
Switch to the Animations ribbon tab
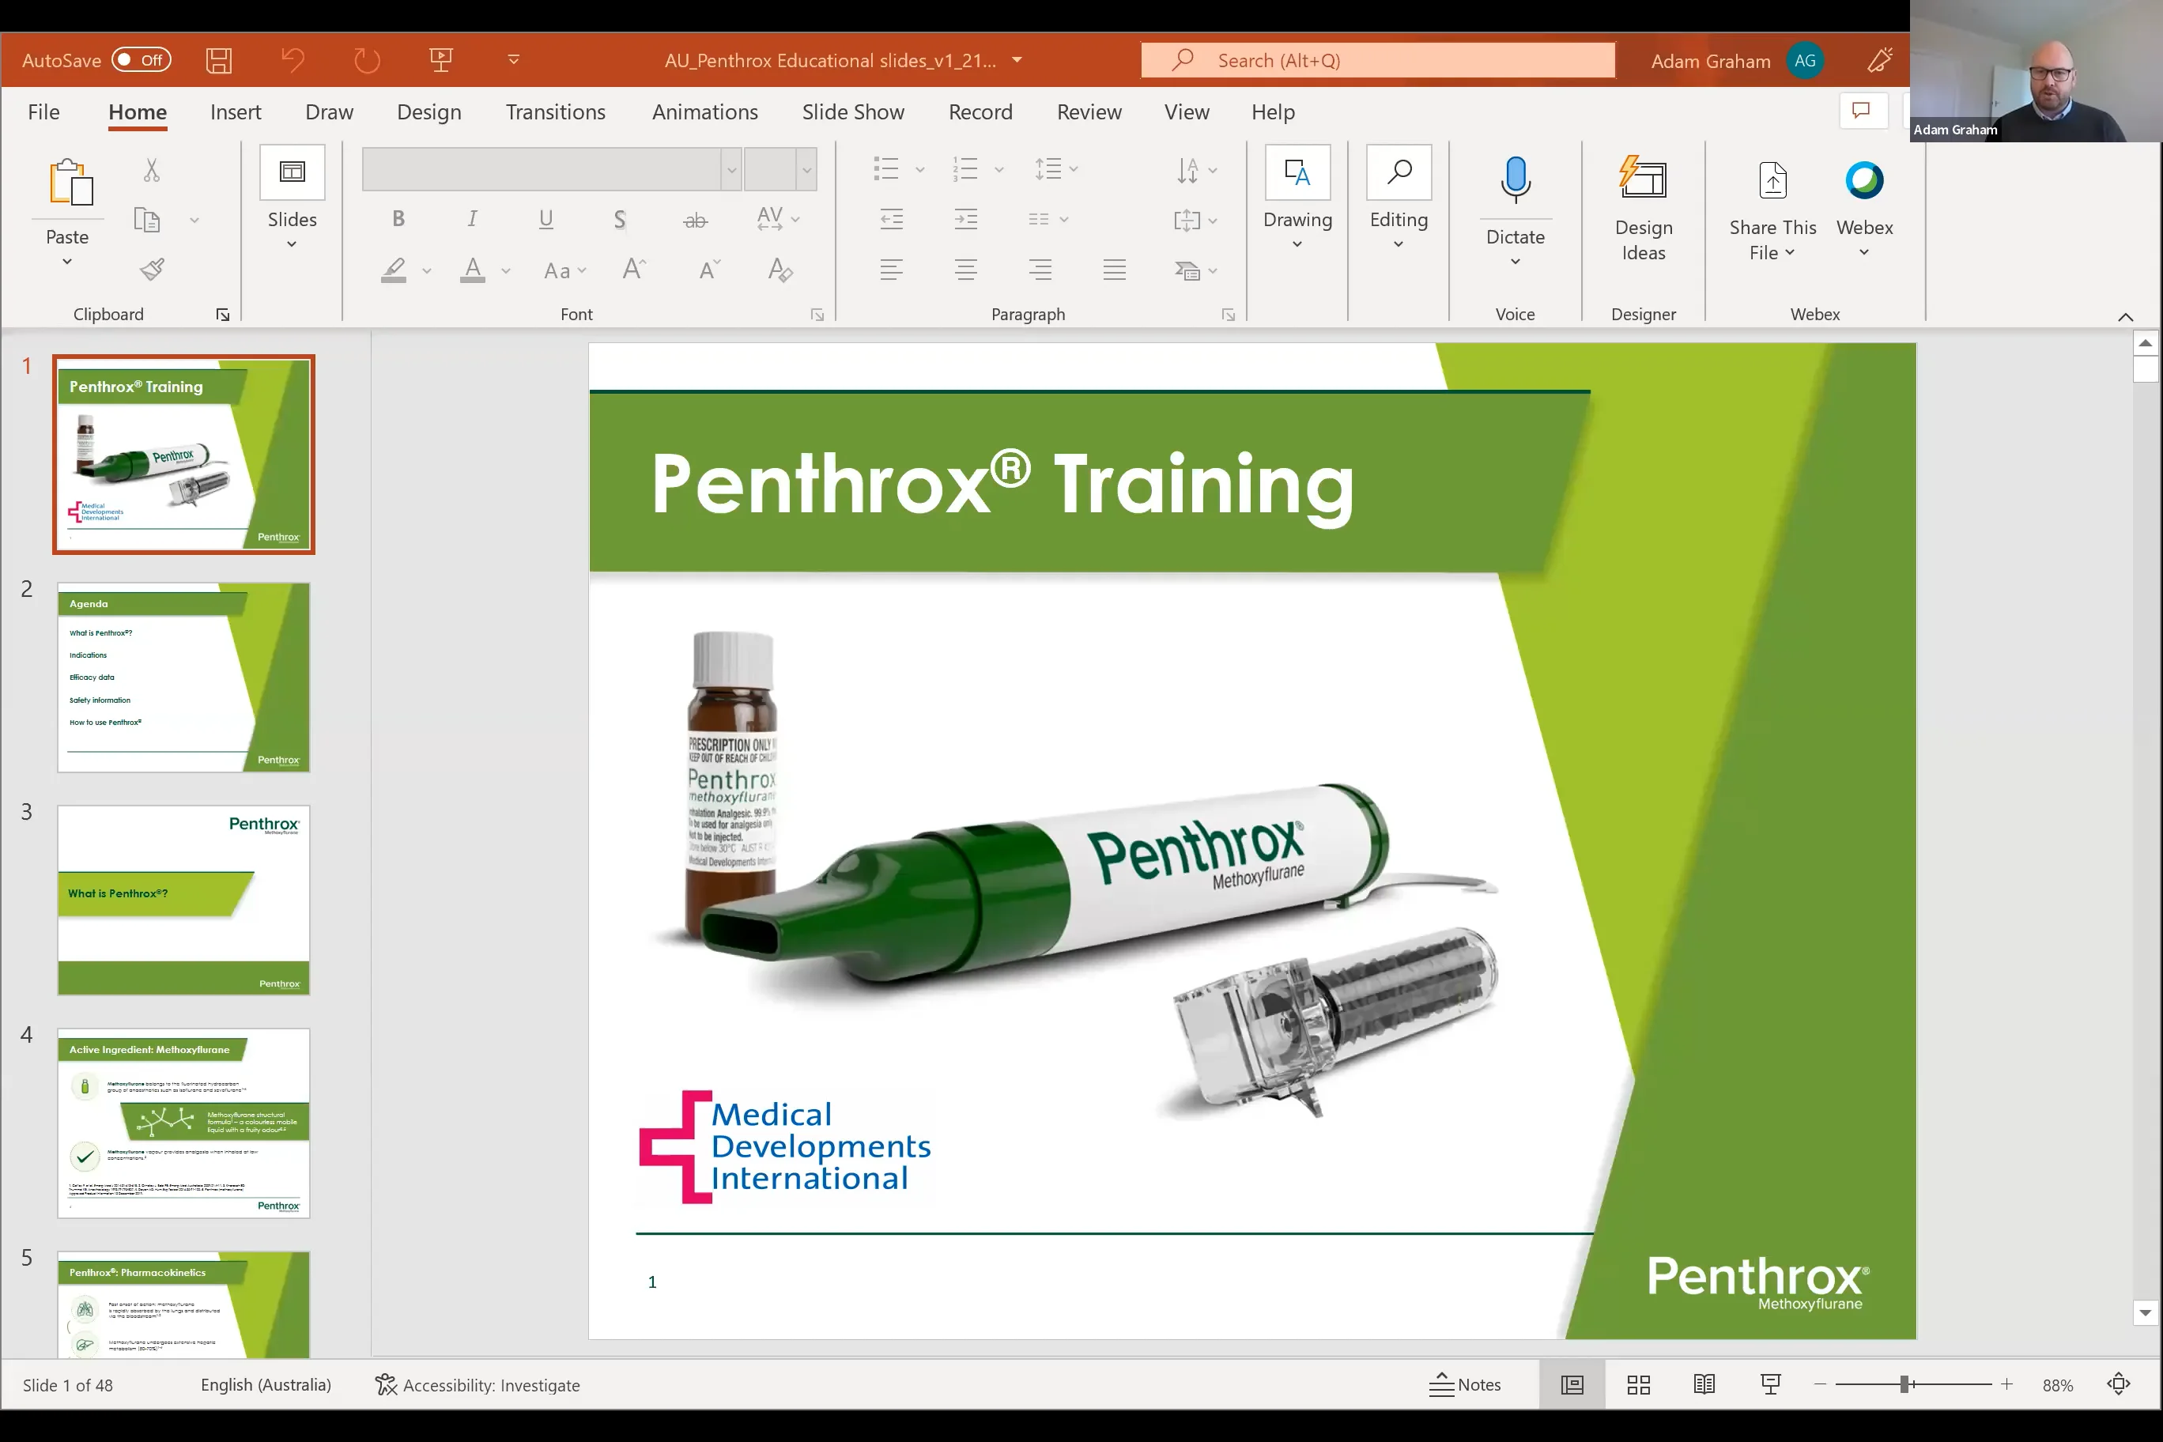click(704, 111)
